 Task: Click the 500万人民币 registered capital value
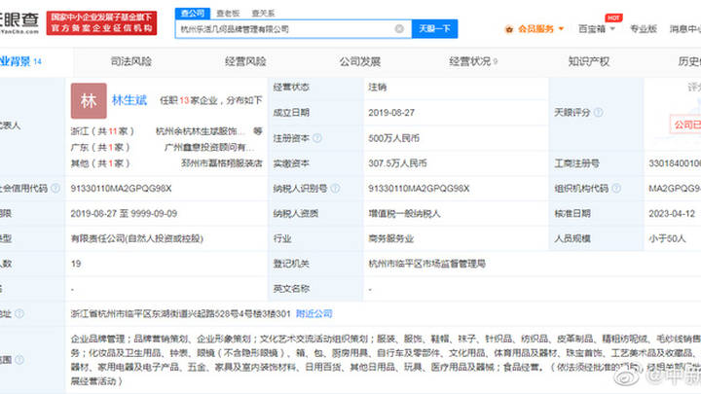[394, 138]
